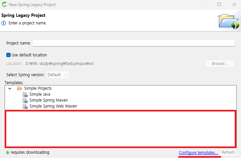241x158 pixels.
Task: Collapse the Simple Projects tree node
Action: coord(10,88)
